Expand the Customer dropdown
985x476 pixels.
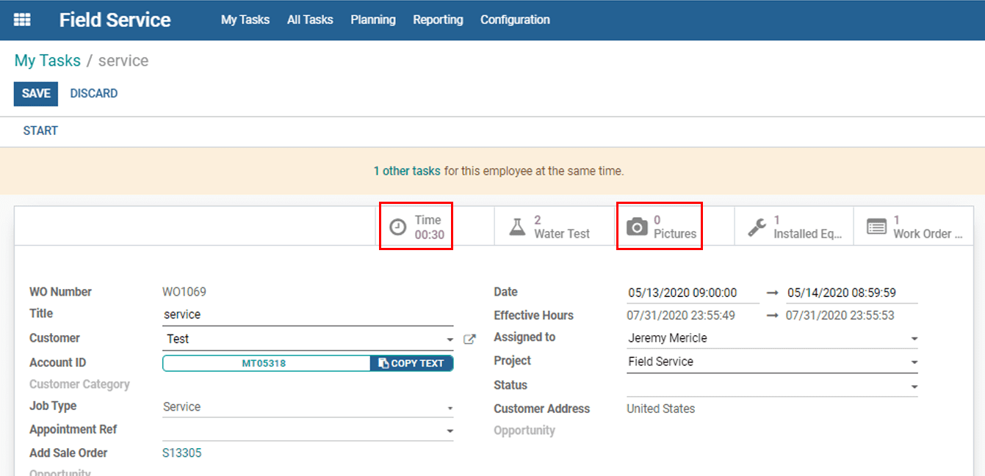450,340
